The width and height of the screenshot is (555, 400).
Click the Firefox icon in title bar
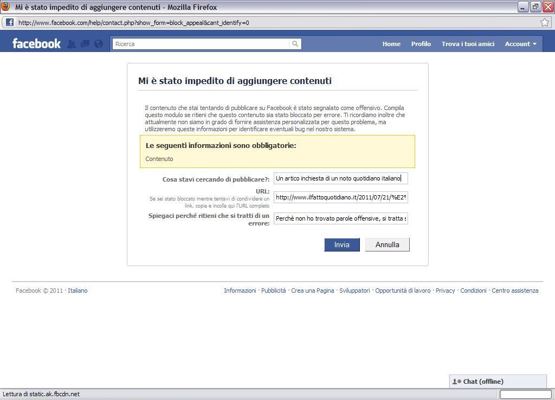5,7
